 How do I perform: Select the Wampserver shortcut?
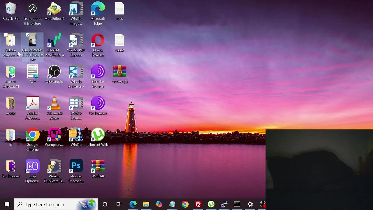pos(54,138)
